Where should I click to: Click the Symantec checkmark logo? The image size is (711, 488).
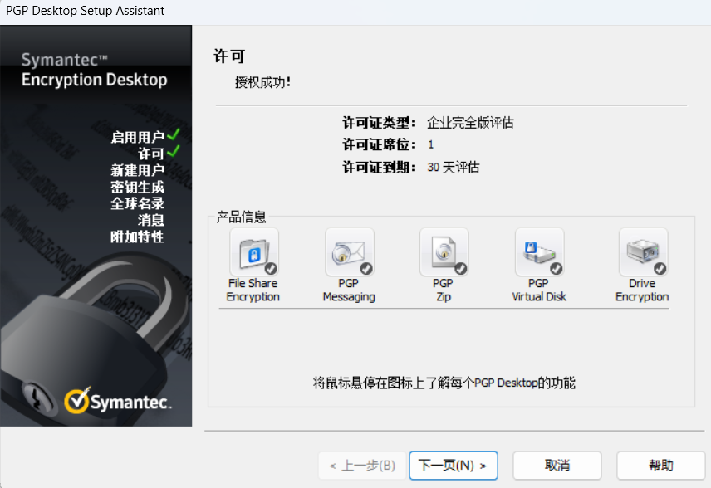point(77,400)
